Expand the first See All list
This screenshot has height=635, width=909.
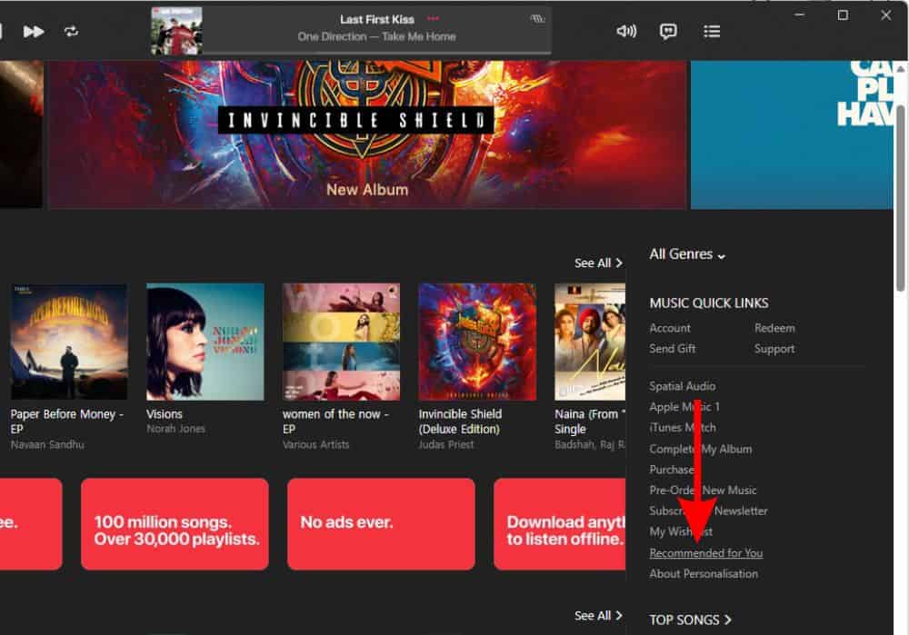(598, 263)
